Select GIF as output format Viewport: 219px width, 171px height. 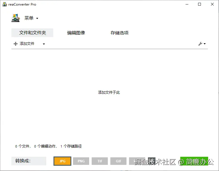point(118,161)
